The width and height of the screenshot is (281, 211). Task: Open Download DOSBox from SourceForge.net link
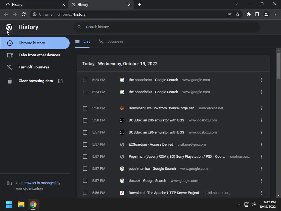pyautogui.click(x=161, y=108)
